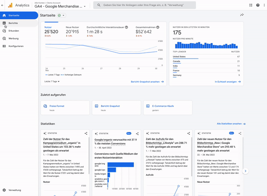Viewport: 267px width, 196px height.
Task: Click In Echtzeit anzeigen link
Action: [227, 82]
